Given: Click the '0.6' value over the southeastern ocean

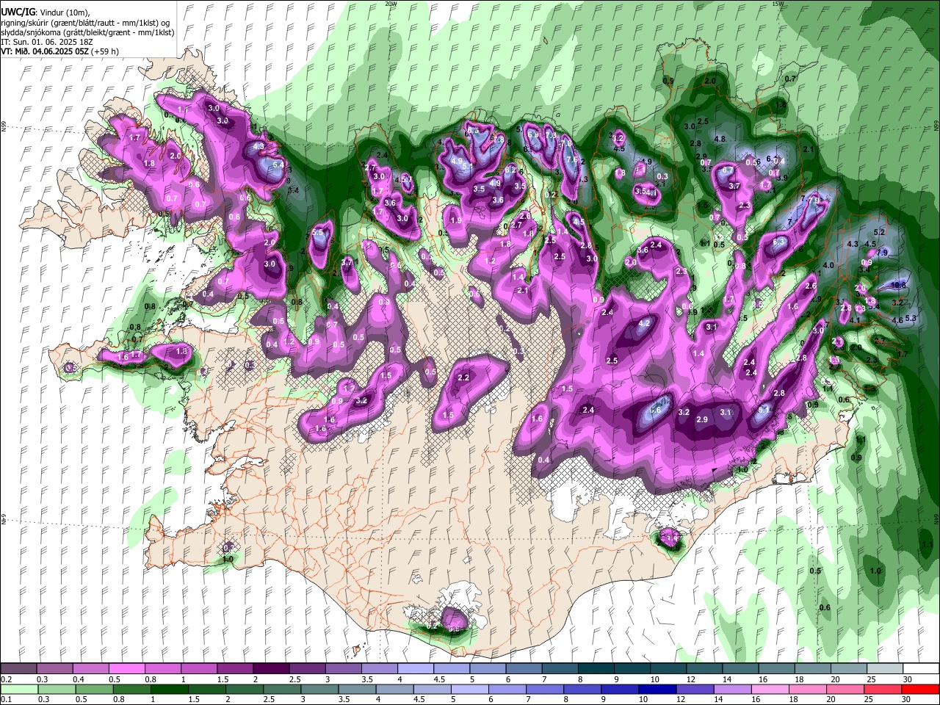Looking at the screenshot, I should (x=825, y=607).
